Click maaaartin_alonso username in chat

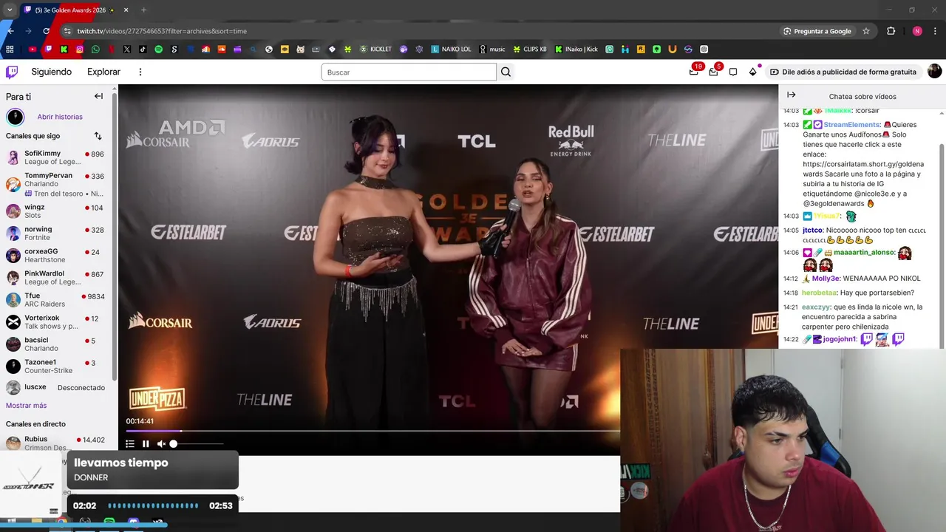point(864,253)
